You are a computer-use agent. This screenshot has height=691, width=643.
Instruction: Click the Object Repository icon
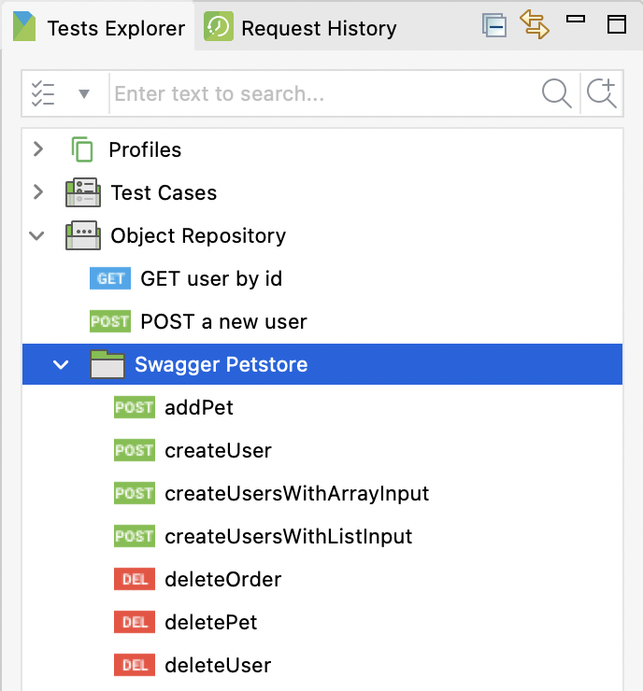coord(82,235)
